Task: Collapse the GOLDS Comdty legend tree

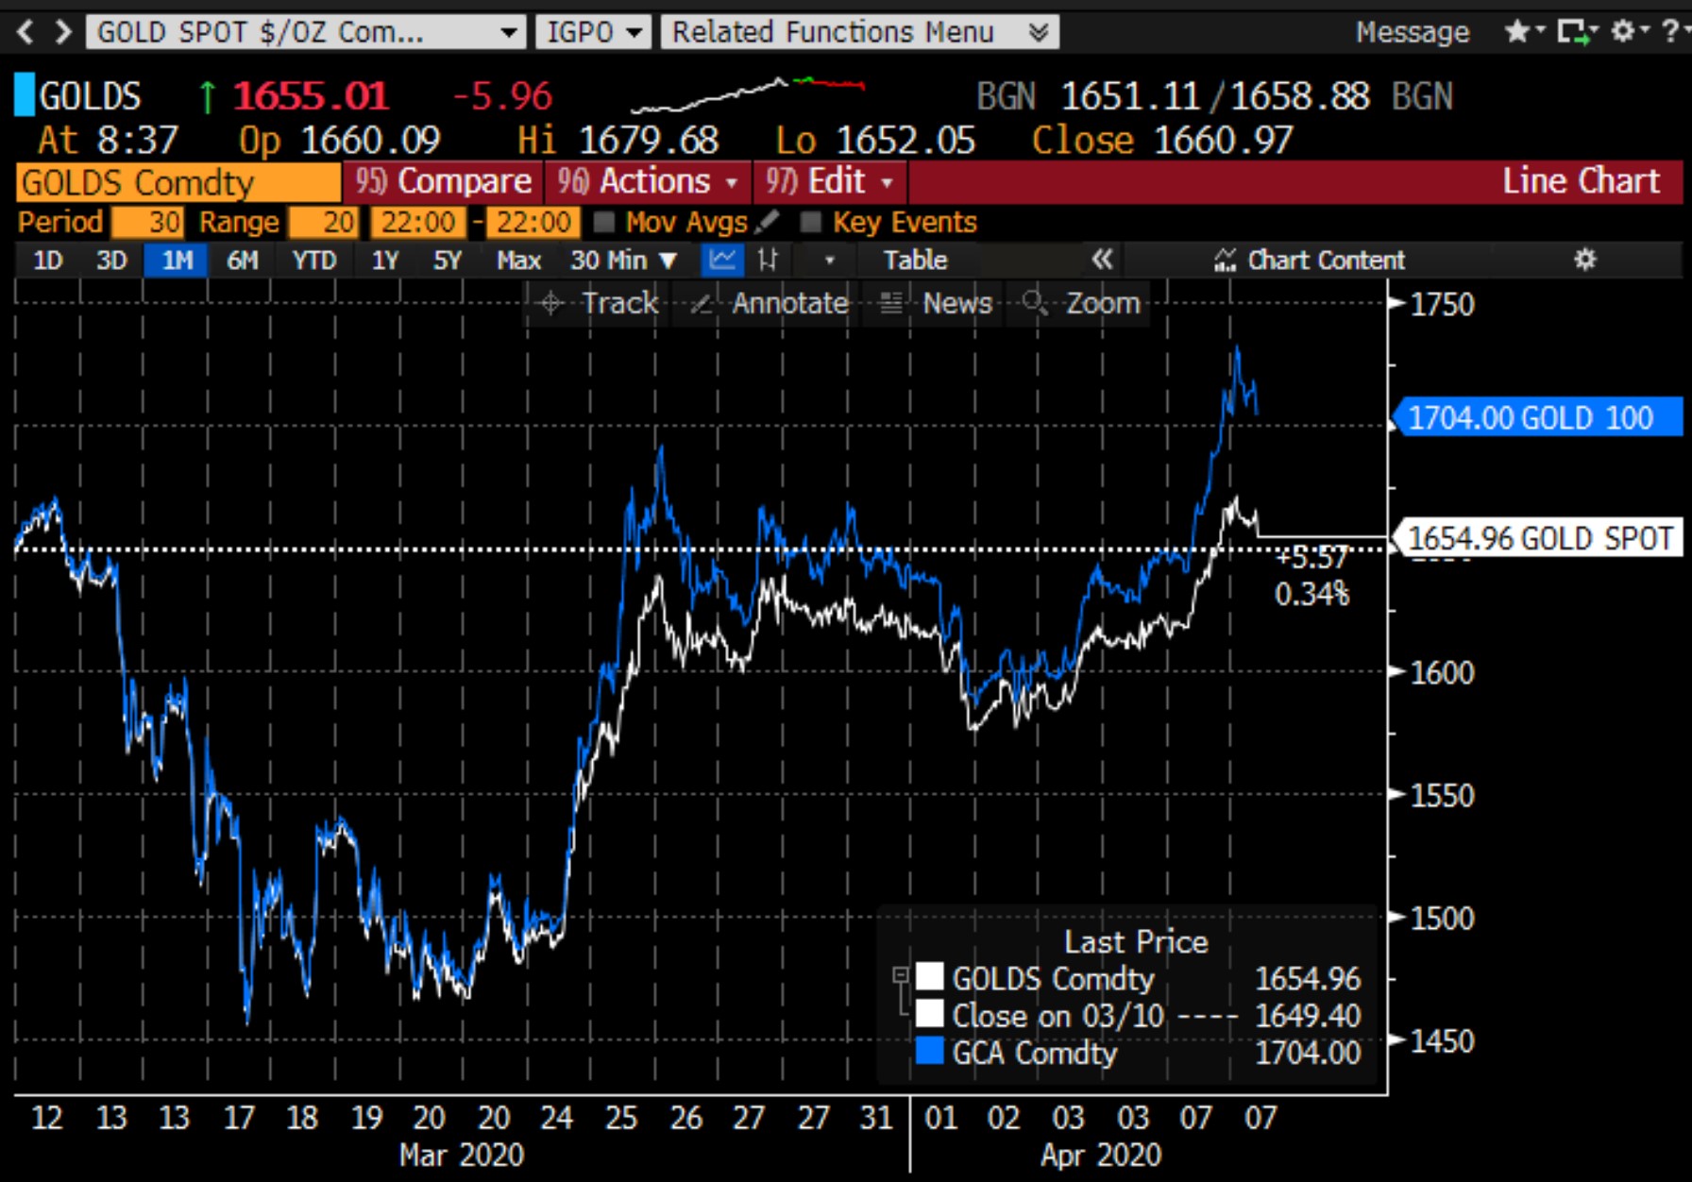Action: coord(900,975)
